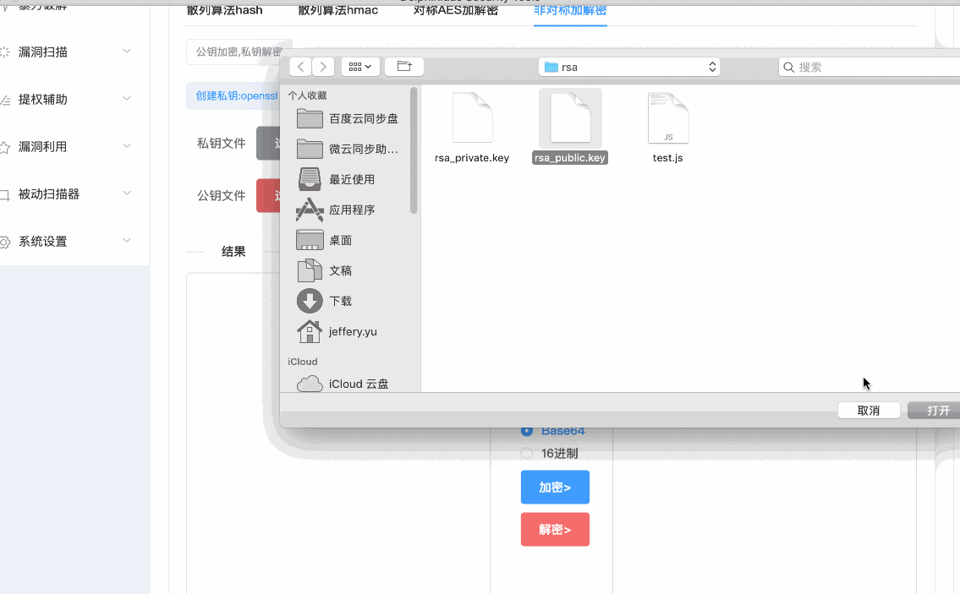Select the rsa_private.key file icon
960x594 pixels.
point(472,118)
